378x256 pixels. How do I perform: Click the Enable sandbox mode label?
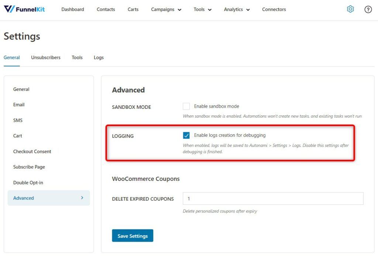pos(216,106)
